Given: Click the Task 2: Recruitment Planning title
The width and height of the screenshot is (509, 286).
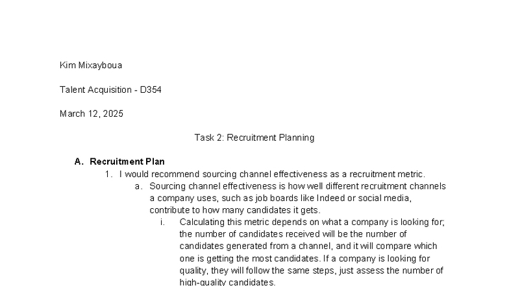Looking at the screenshot, I should coord(254,137).
